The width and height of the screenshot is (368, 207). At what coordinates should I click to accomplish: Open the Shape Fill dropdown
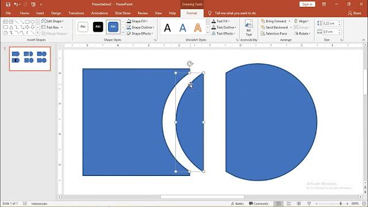coord(137,21)
